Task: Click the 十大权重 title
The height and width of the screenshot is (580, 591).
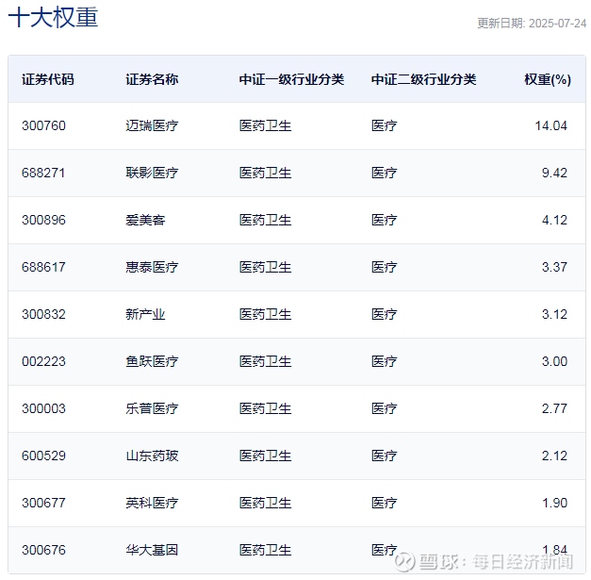Action: [53, 17]
